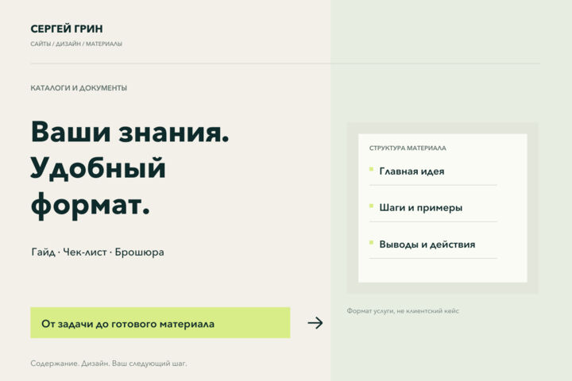
Task: Click the right arrow icon beside the green button
Action: coord(315,323)
